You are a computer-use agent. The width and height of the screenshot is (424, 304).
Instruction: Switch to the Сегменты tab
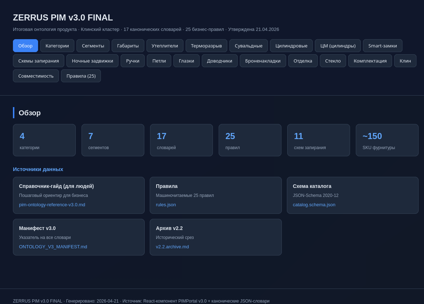(x=93, y=46)
